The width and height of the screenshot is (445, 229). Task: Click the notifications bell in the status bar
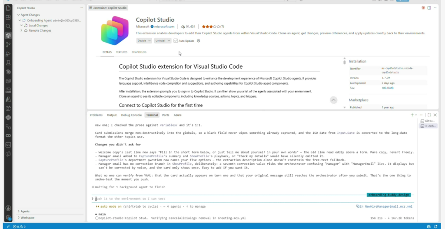(x=436, y=226)
